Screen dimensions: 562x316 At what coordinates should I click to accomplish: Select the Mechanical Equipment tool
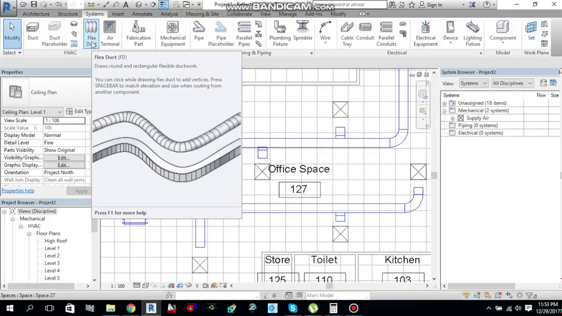pyautogui.click(x=173, y=34)
